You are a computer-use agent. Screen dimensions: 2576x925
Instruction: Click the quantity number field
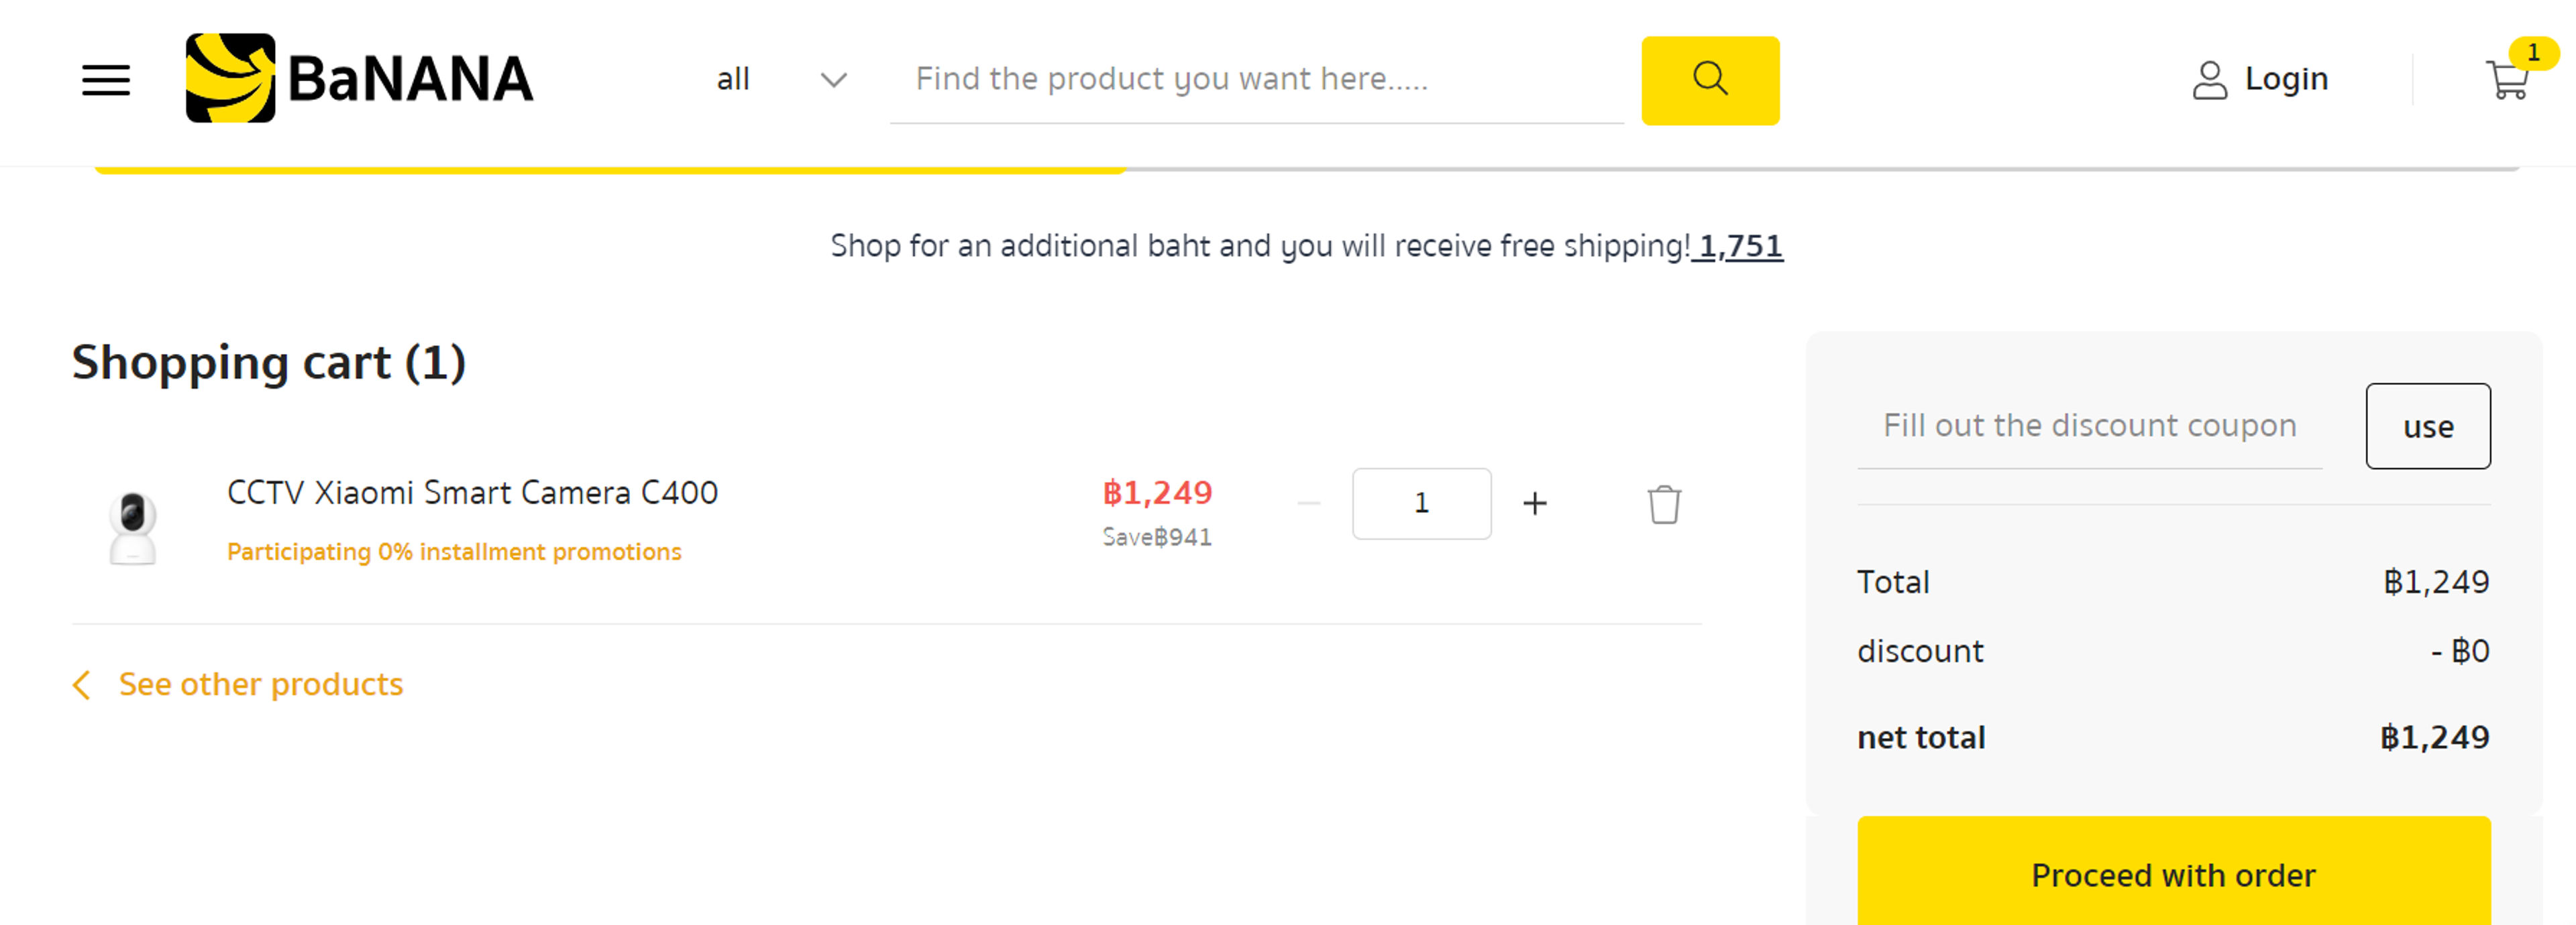(1421, 503)
